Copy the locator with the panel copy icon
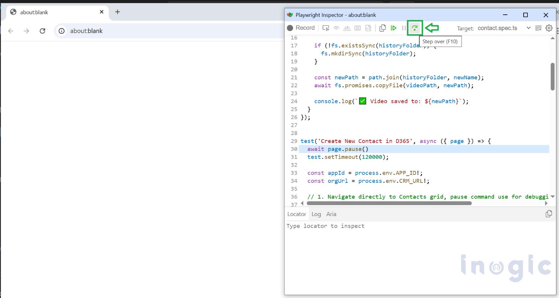 click(x=549, y=213)
